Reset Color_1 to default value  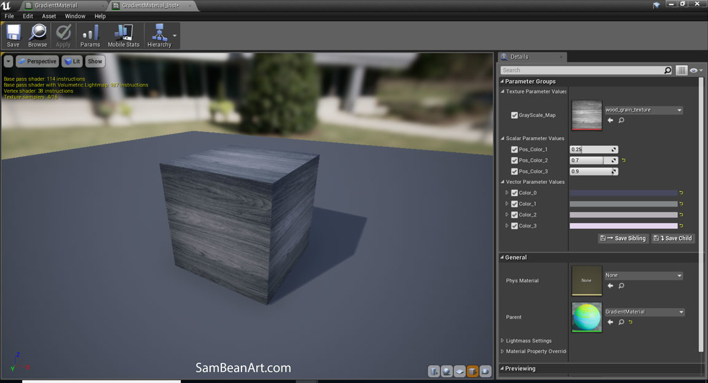tap(682, 203)
